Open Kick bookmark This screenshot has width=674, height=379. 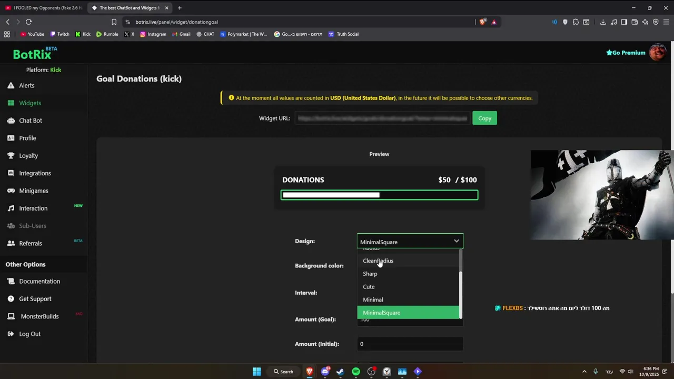pyautogui.click(x=83, y=34)
